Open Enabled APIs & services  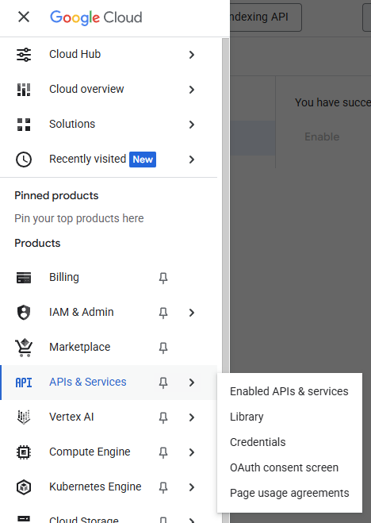pos(289,391)
